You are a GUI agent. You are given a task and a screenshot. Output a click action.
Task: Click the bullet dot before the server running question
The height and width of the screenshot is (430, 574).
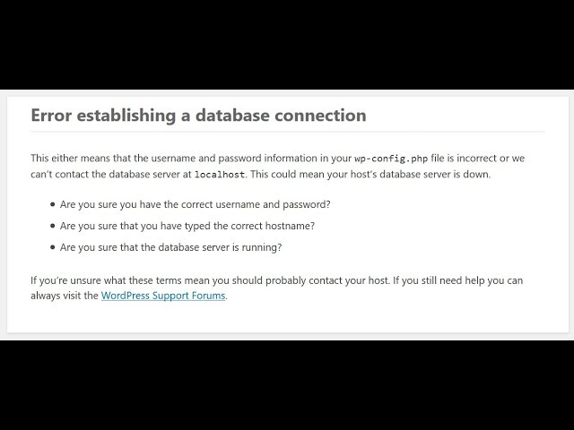click(x=53, y=247)
